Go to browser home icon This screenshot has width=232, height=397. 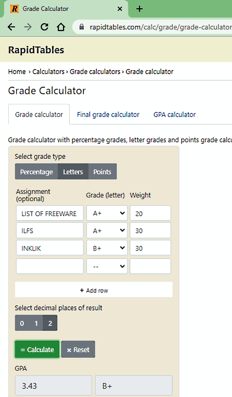click(x=61, y=27)
